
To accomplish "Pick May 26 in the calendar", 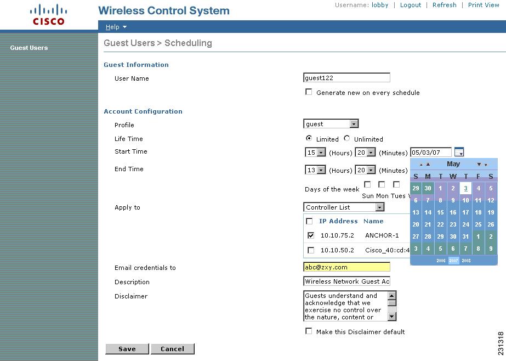I will point(491,224).
